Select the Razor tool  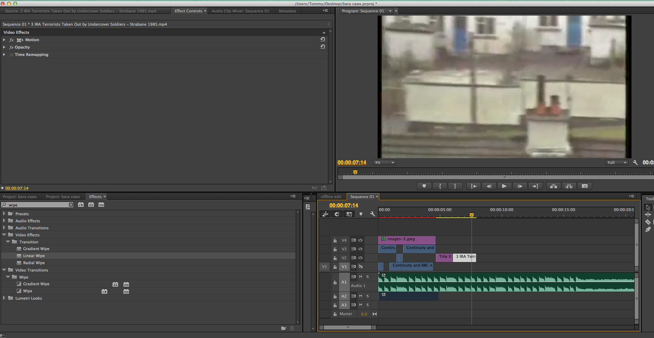click(x=648, y=222)
